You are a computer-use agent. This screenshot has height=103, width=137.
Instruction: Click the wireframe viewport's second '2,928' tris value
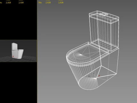(61, 3)
